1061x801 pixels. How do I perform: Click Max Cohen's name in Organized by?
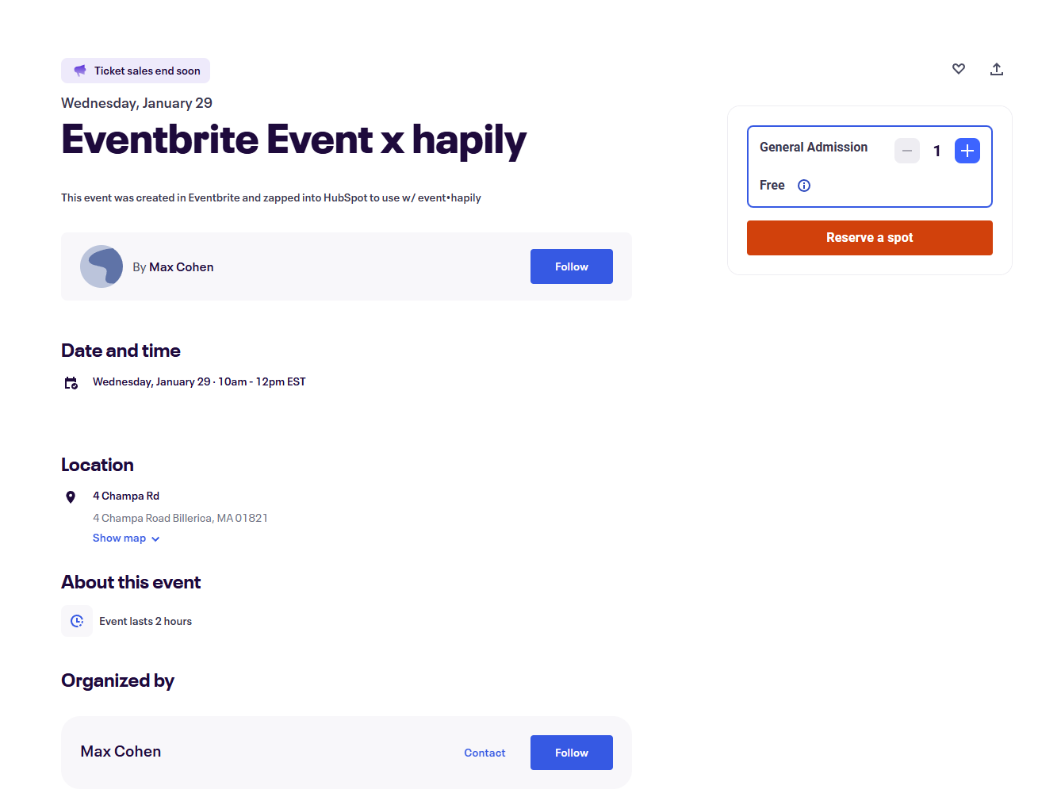(x=121, y=751)
